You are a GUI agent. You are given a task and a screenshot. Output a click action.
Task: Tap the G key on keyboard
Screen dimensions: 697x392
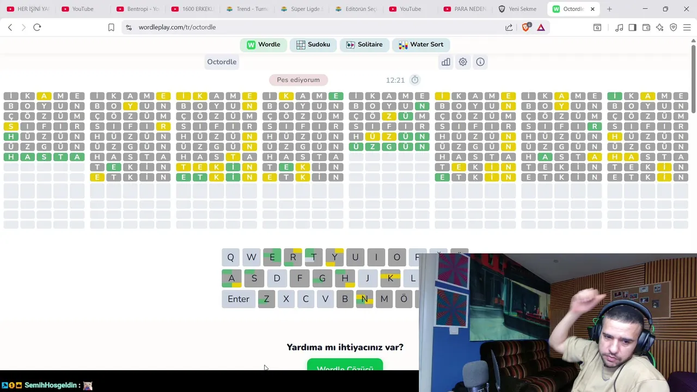click(x=322, y=278)
